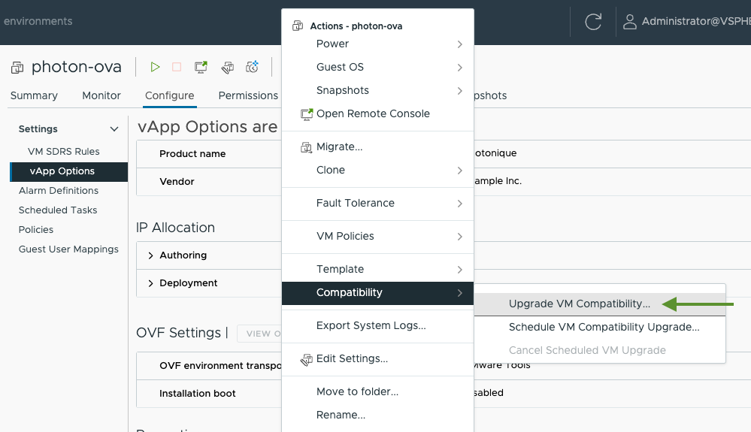Select Alarm Definitions in the sidebar
751x432 pixels.
click(59, 190)
